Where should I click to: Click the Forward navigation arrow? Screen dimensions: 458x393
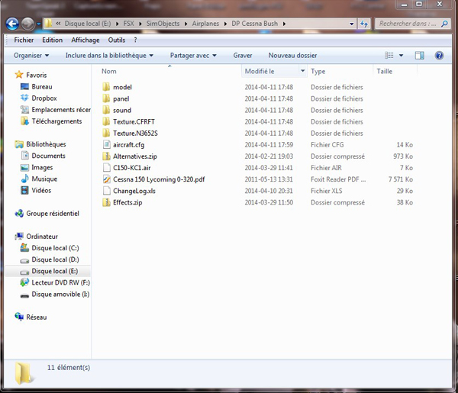[28, 24]
